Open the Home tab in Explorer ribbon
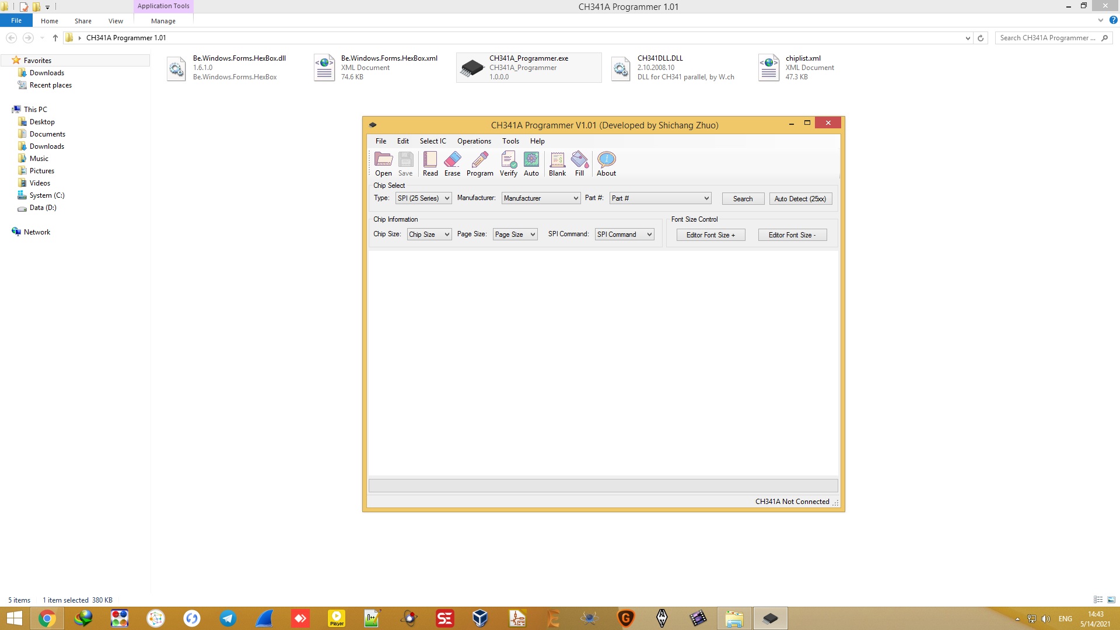1120x630 pixels. click(50, 21)
